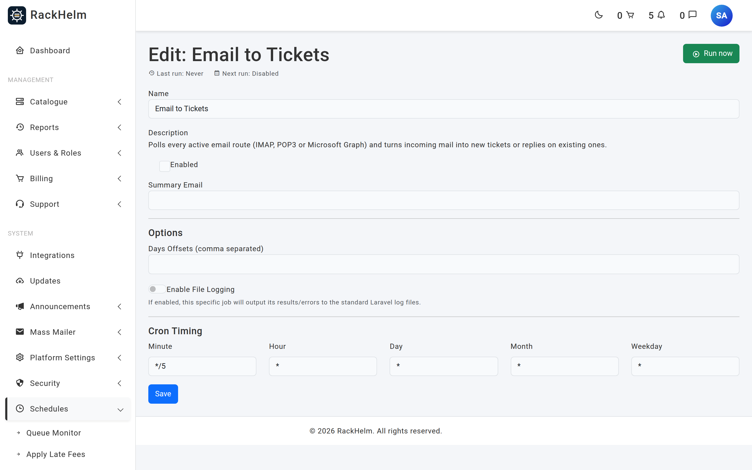Click the Hour cron field

pos(323,366)
